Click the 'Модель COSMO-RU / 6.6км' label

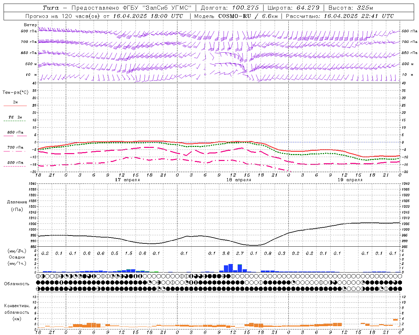pyautogui.click(x=236, y=16)
